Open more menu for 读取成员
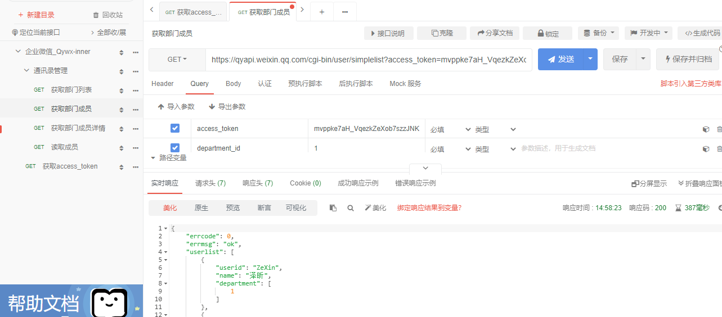Screen dimensions: 722x317 point(136,147)
